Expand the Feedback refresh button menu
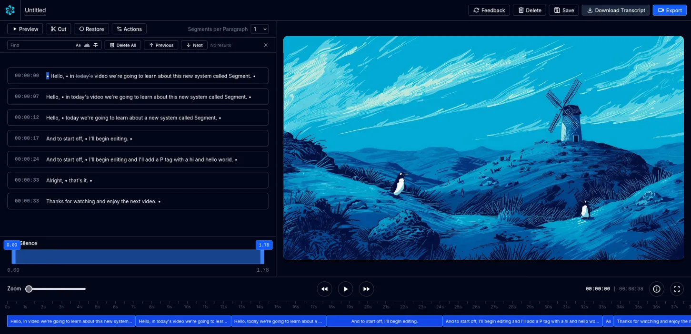Viewport: 691px width, 334px height. point(476,10)
